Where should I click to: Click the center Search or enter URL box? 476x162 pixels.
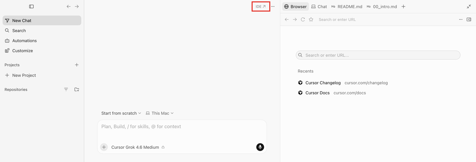tap(378, 55)
